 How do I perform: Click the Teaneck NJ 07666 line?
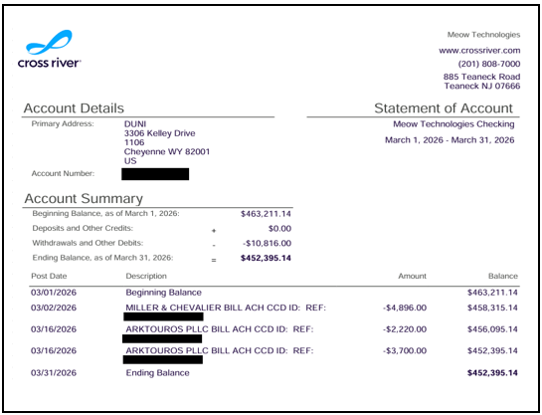point(482,86)
